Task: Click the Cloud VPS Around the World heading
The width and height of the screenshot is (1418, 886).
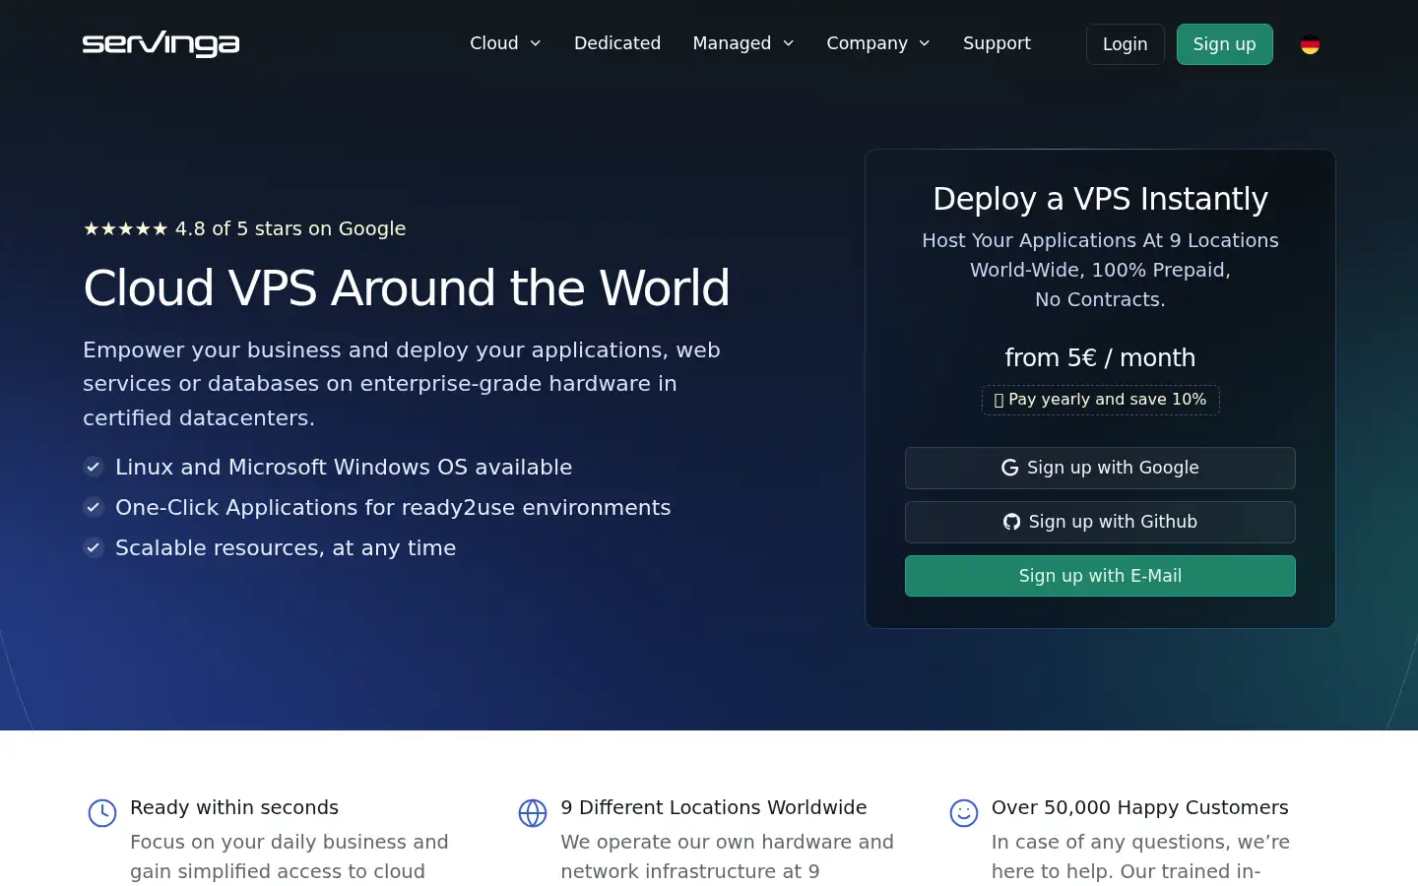Action: (x=407, y=288)
